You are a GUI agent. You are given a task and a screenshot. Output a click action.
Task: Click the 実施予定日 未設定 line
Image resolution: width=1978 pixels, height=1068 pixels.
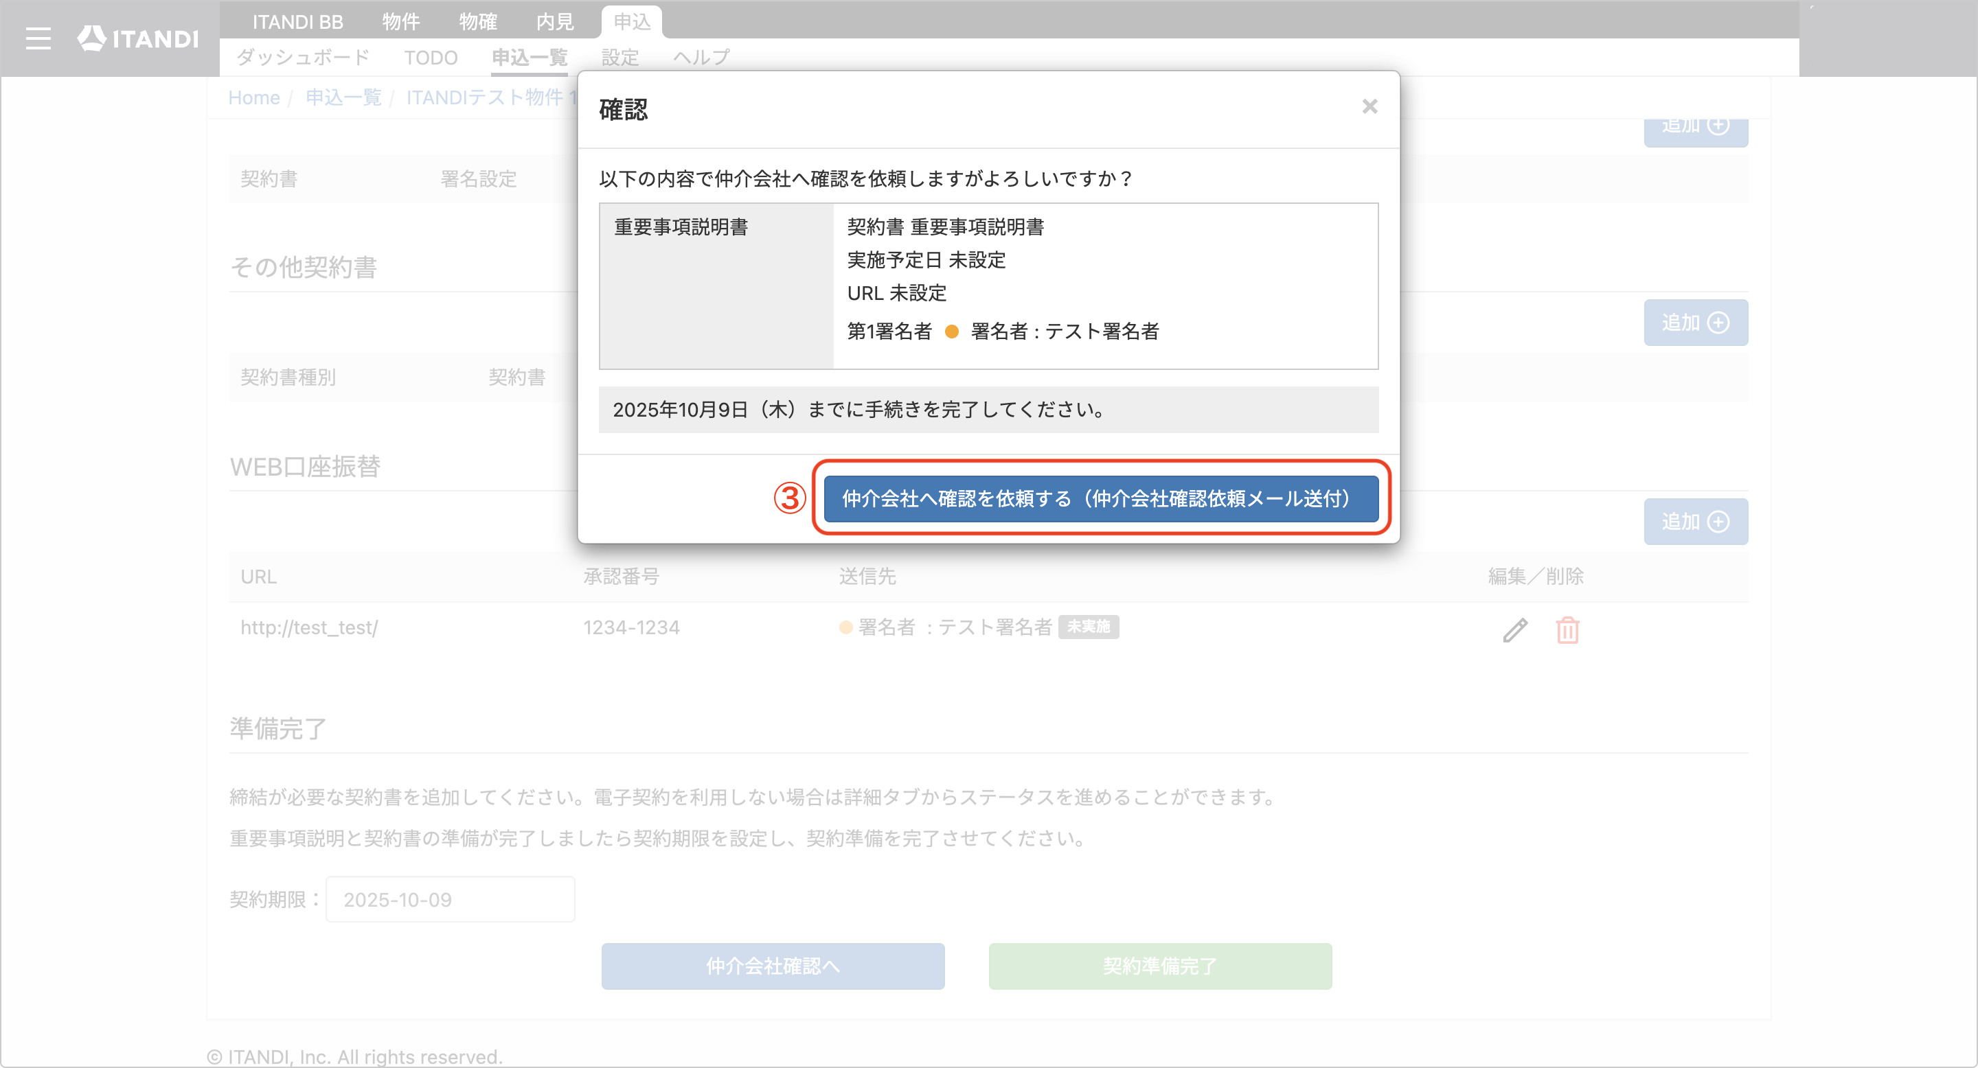[926, 260]
